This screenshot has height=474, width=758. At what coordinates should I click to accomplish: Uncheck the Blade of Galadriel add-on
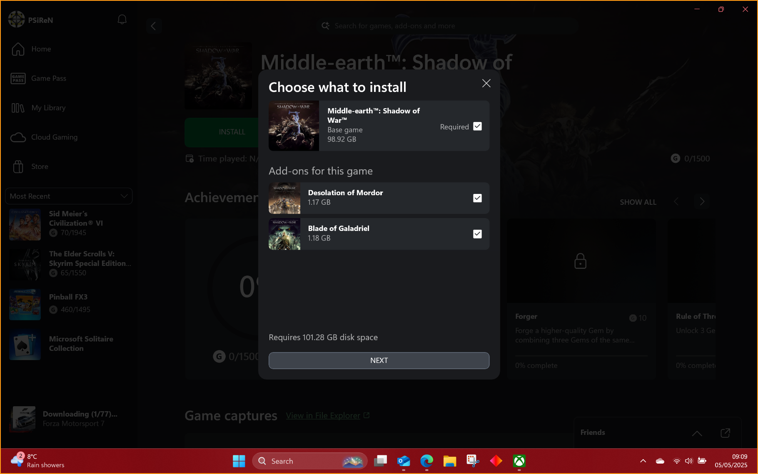(x=477, y=234)
